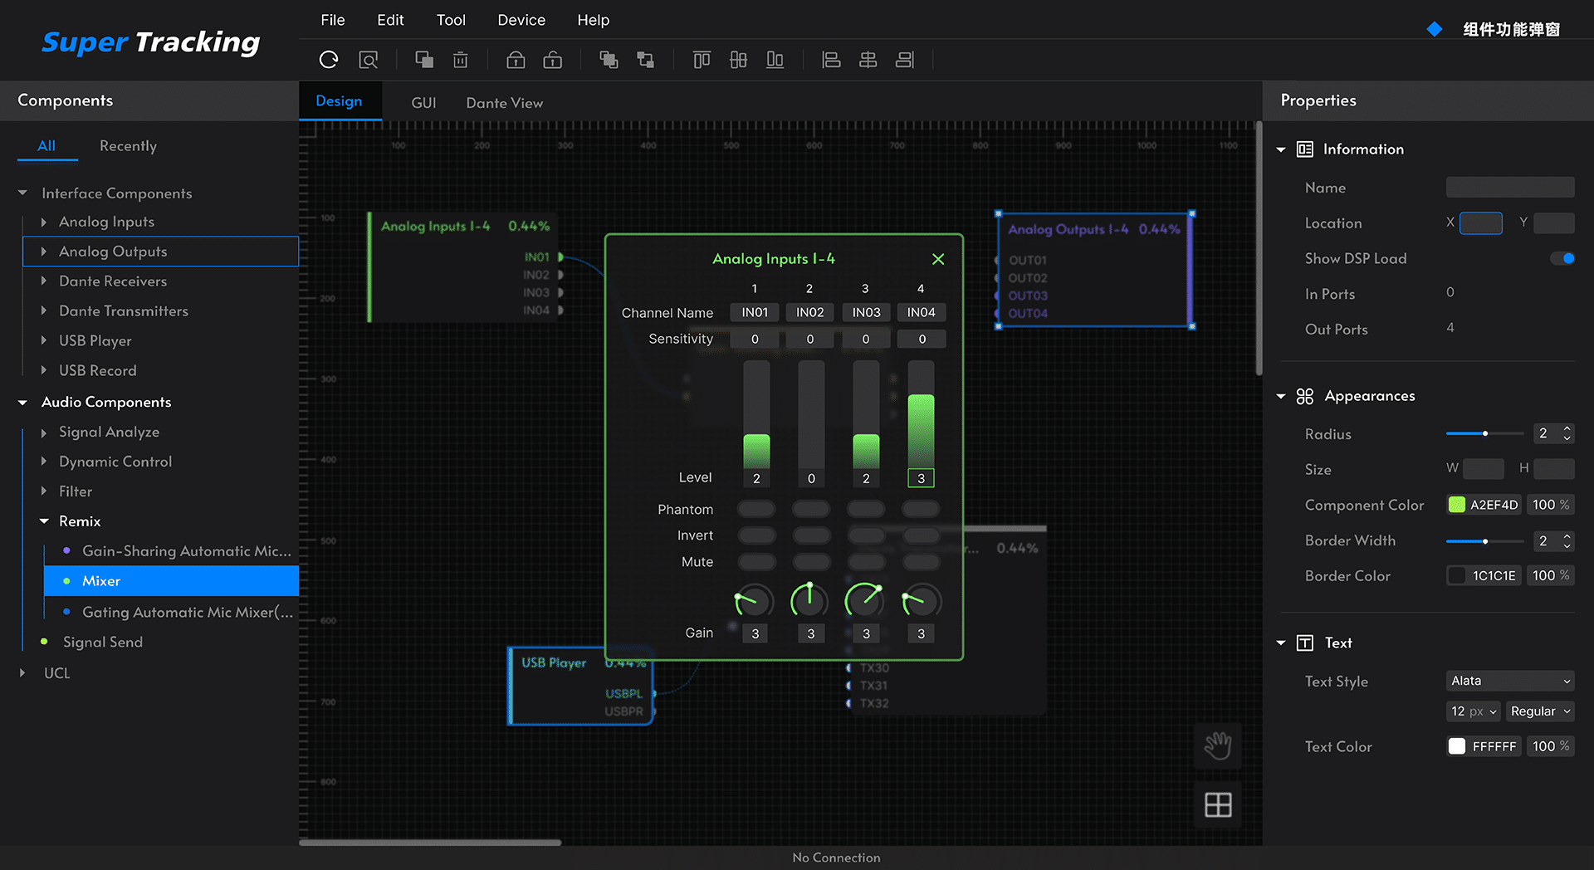Toggle Phantom power for channel 1
The height and width of the screenshot is (870, 1594).
[x=755, y=509]
